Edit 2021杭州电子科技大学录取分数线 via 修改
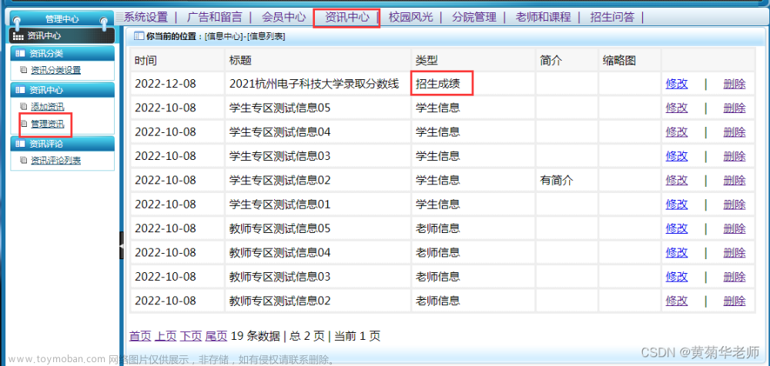This screenshot has width=770, height=366. [x=677, y=84]
